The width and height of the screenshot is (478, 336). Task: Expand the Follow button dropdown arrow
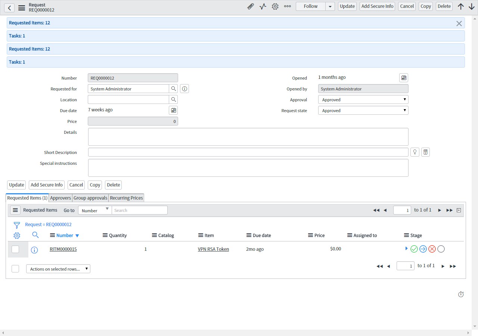(330, 6)
